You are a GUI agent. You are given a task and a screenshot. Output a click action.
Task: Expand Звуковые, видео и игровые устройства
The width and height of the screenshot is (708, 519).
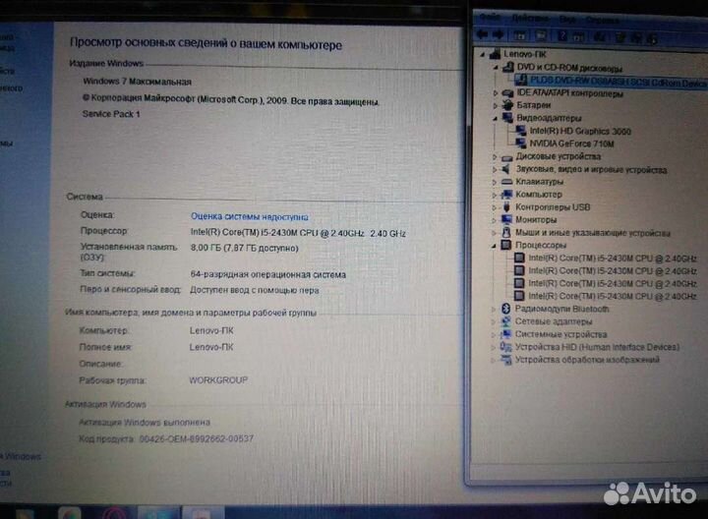coord(495,170)
